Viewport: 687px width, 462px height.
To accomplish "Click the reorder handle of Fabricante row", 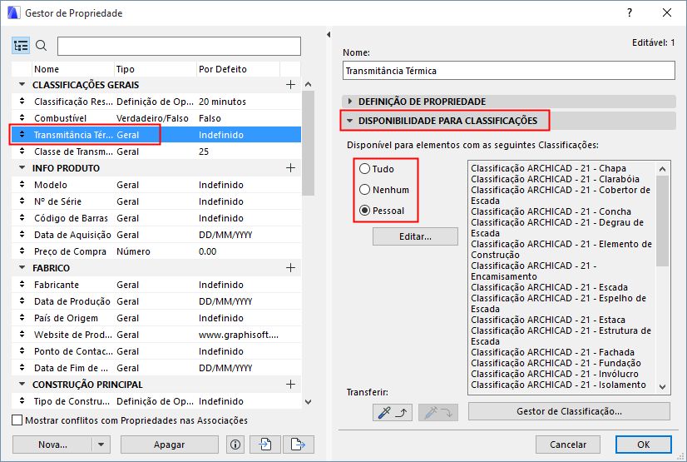I will (22, 285).
